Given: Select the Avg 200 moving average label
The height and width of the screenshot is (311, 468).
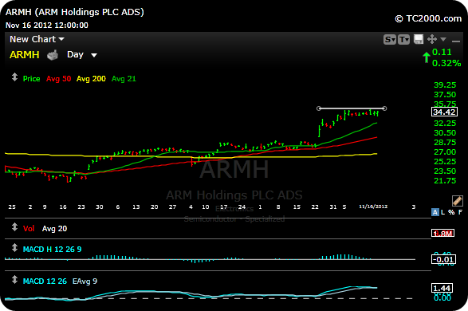Looking at the screenshot, I should point(91,79).
